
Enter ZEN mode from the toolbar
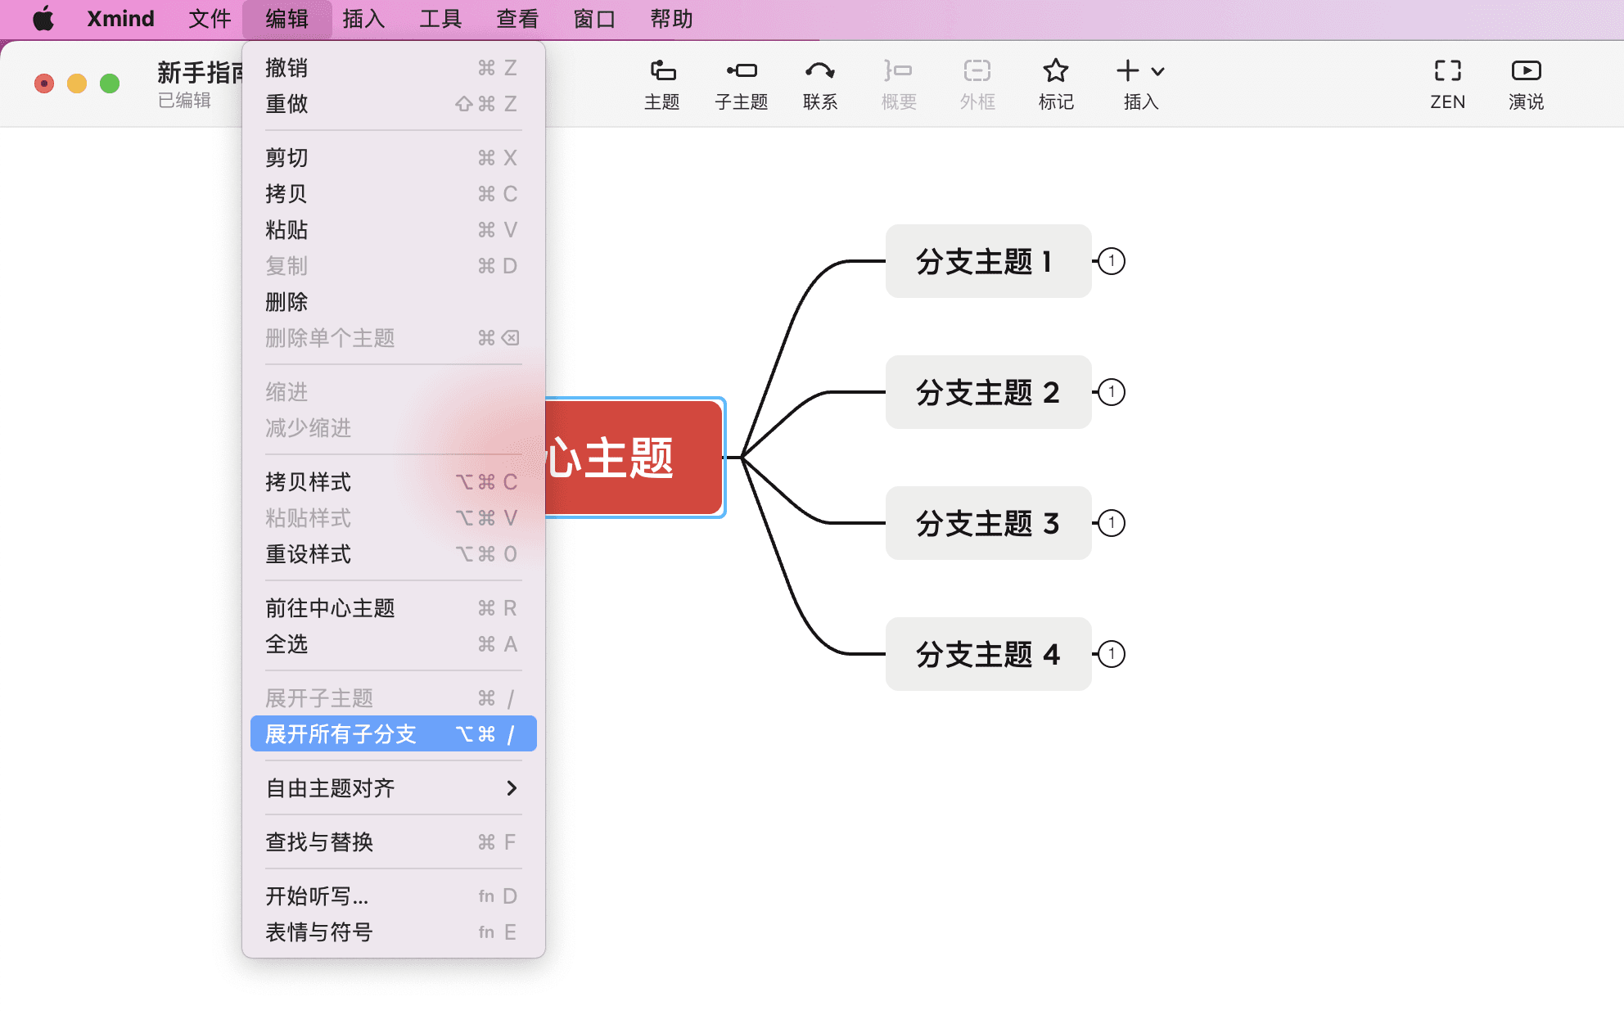tap(1448, 83)
